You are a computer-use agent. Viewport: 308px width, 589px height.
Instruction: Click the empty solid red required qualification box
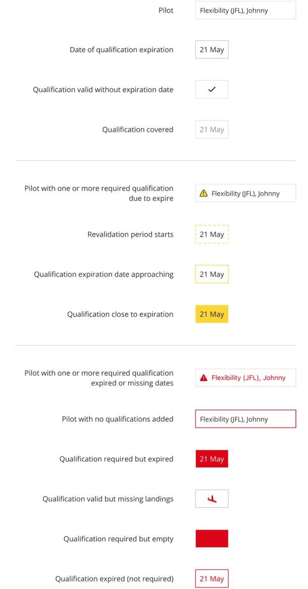point(212,539)
